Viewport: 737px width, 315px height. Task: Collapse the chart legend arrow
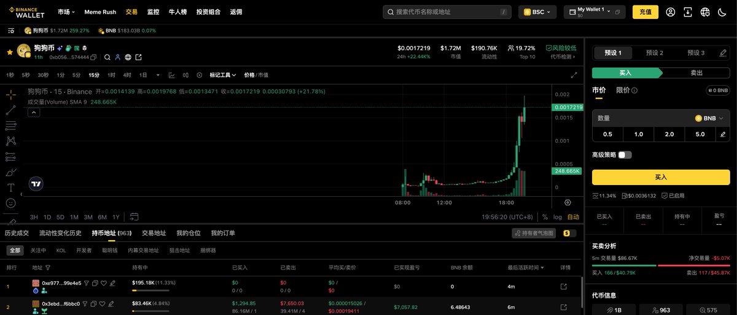pos(34,112)
